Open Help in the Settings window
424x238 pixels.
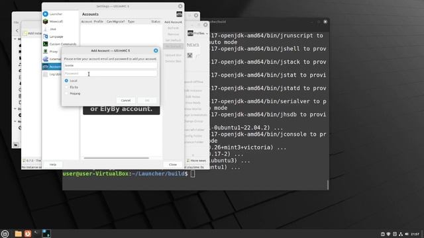point(53,165)
